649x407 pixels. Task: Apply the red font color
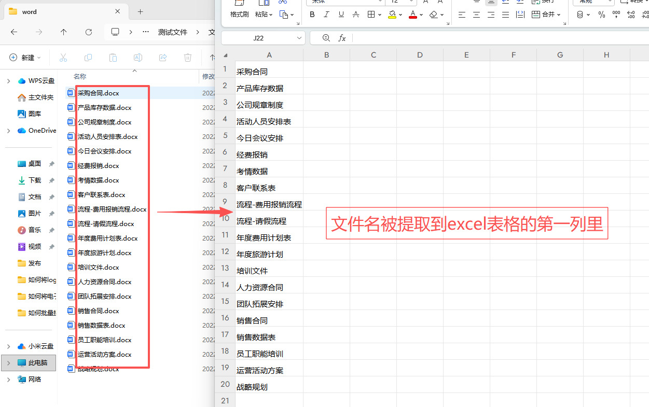(413, 15)
